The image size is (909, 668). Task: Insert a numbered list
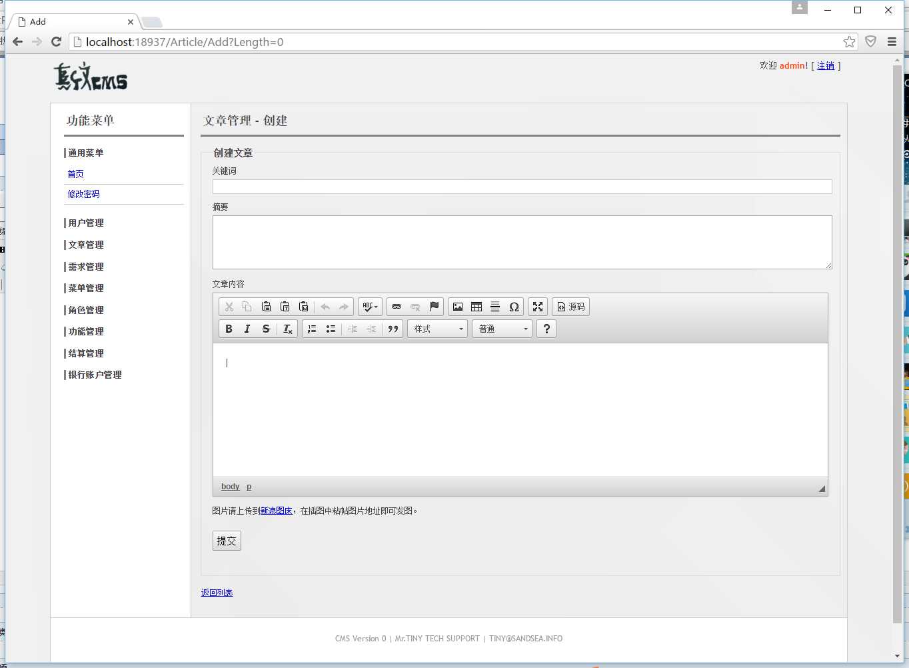tap(312, 329)
